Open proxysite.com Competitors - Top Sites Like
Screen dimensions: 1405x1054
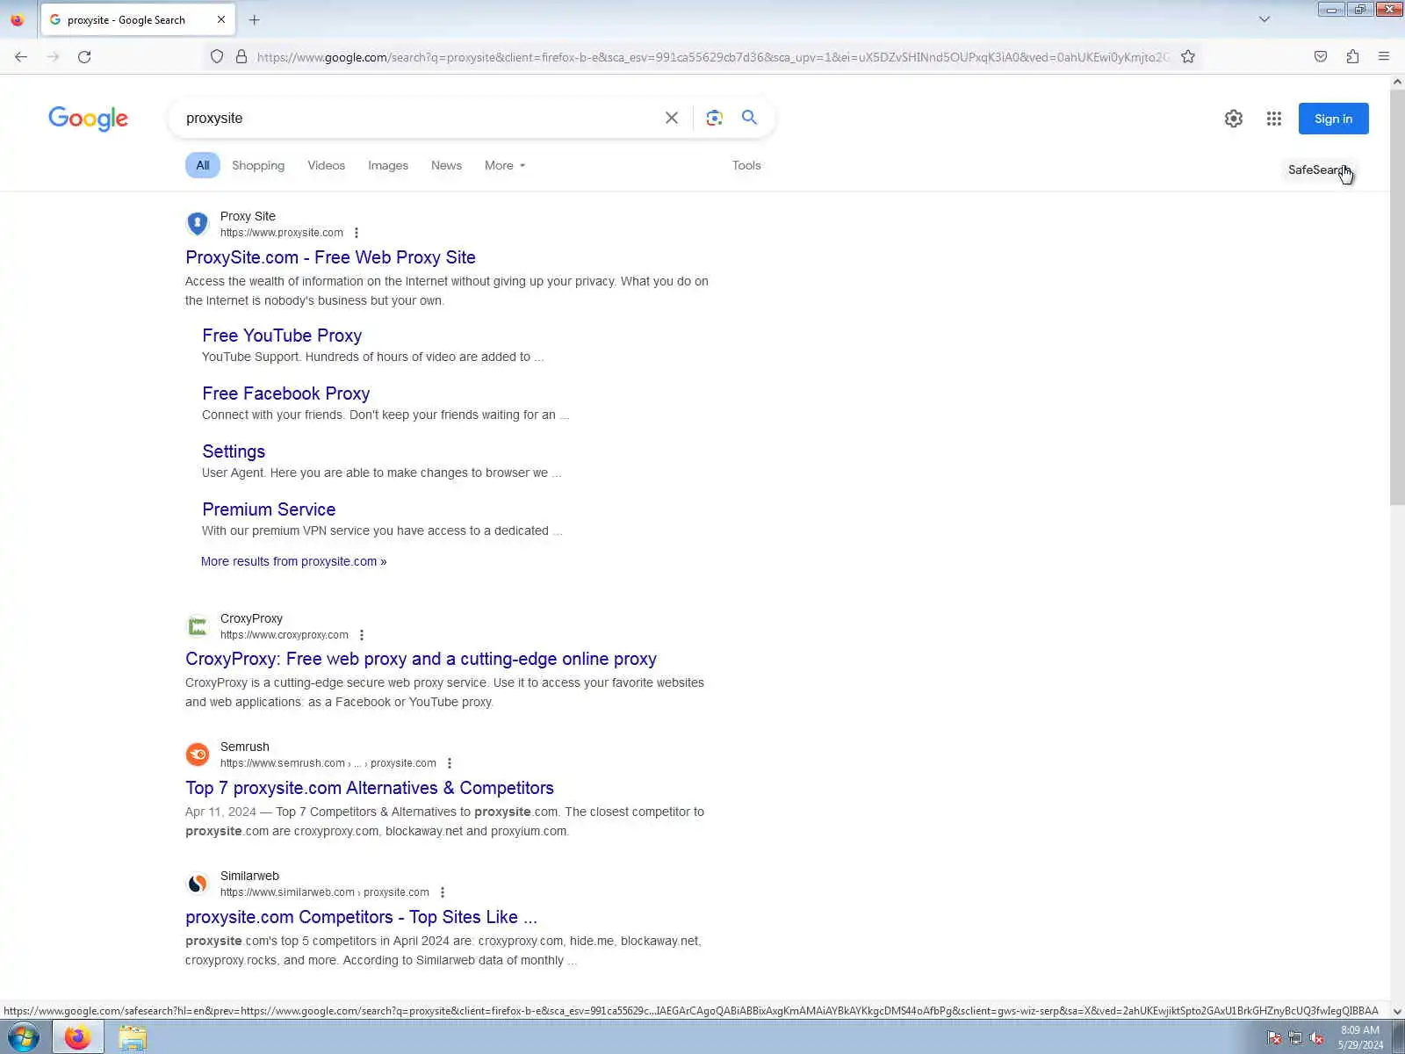[361, 917]
